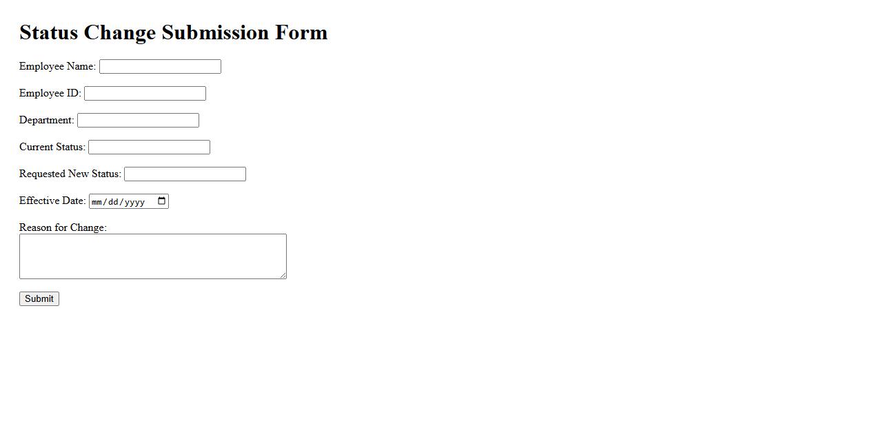The width and height of the screenshot is (881, 448).
Task: Click into the Current Status field
Action: (x=149, y=147)
